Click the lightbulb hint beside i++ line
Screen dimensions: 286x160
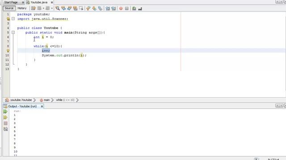8,51
